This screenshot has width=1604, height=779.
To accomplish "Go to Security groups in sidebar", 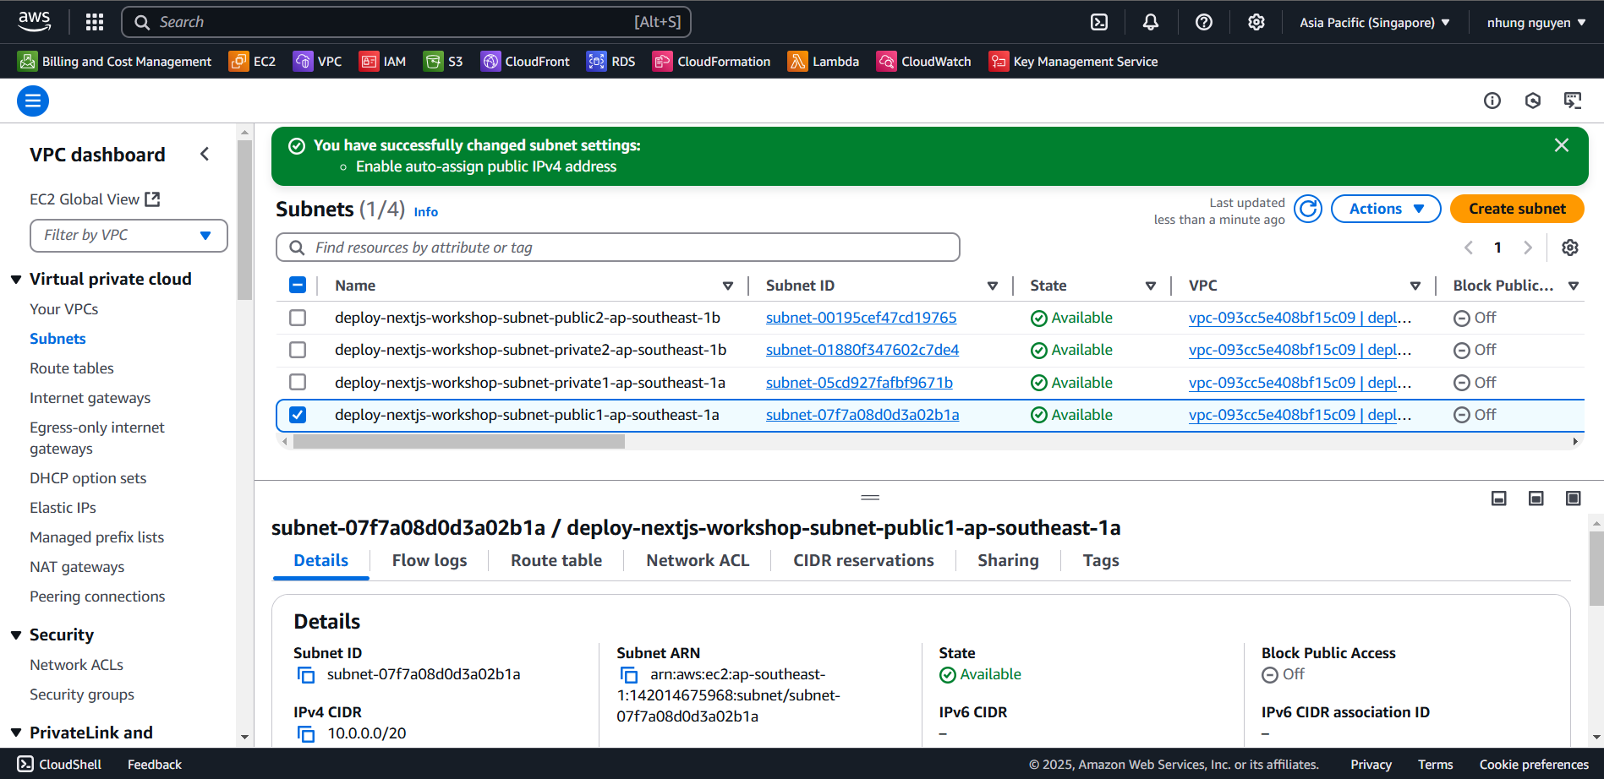I will click(x=82, y=695).
